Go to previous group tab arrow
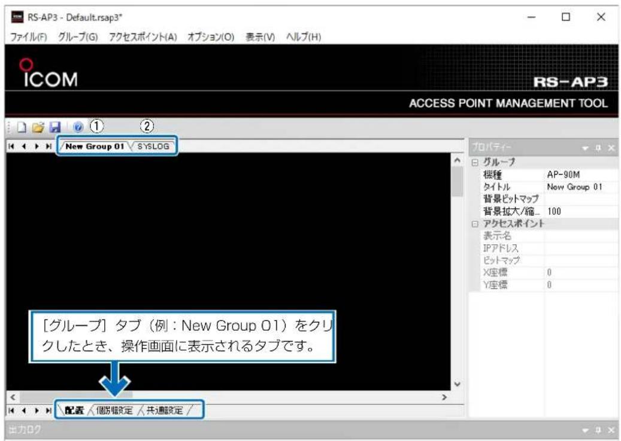 click(x=24, y=147)
